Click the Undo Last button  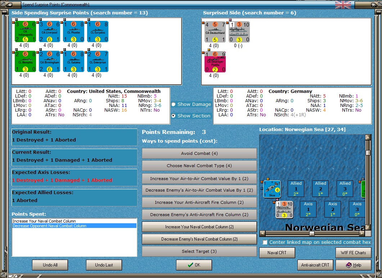pos(104,265)
